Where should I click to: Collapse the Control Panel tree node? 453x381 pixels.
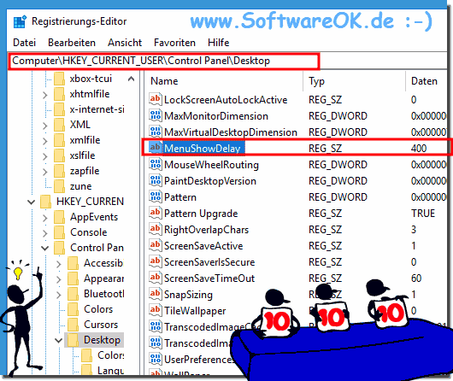[x=44, y=248]
